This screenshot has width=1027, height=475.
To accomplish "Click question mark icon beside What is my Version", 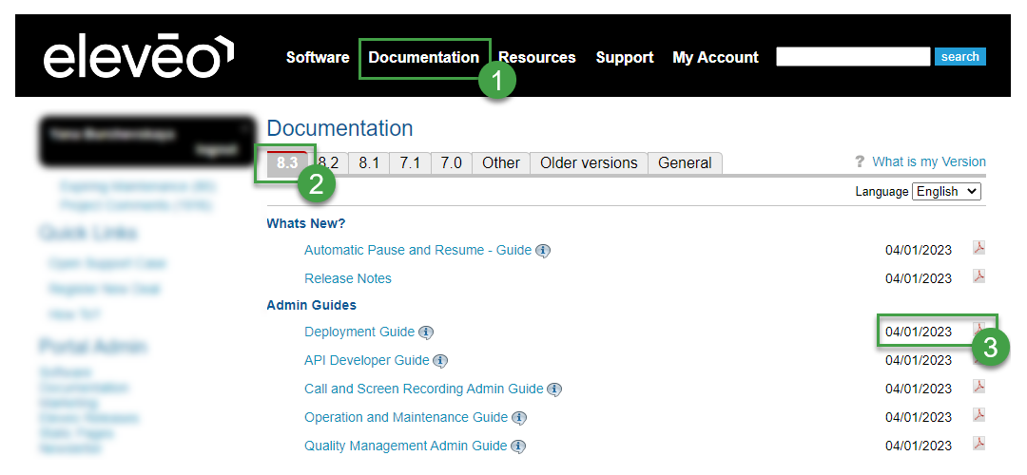I will (860, 162).
